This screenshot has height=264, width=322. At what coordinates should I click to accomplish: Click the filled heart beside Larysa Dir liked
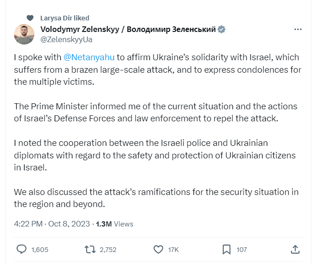pos(30,18)
